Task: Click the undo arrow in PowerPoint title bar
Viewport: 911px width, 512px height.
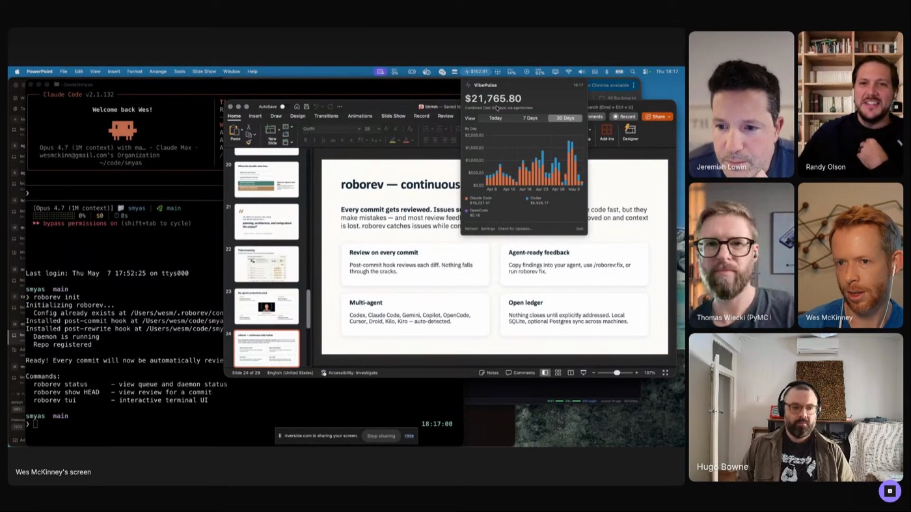Action: pos(316,107)
